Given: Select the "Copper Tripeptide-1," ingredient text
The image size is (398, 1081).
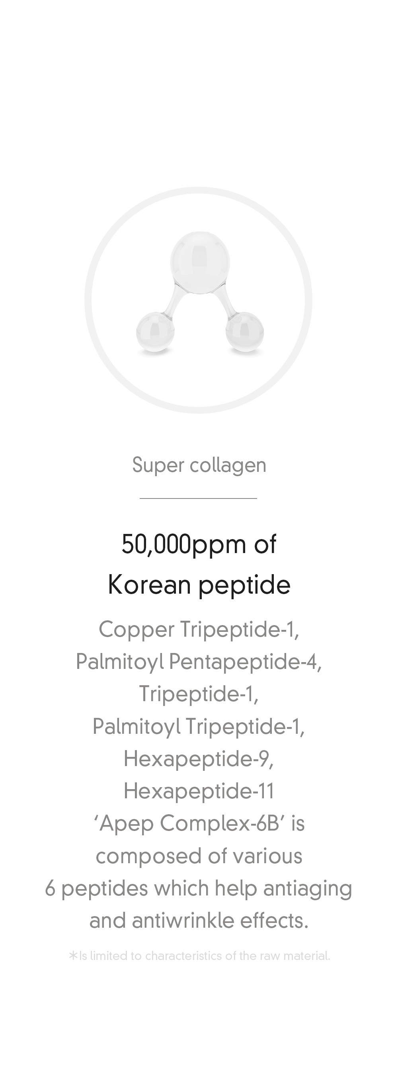Looking at the screenshot, I should click(199, 629).
